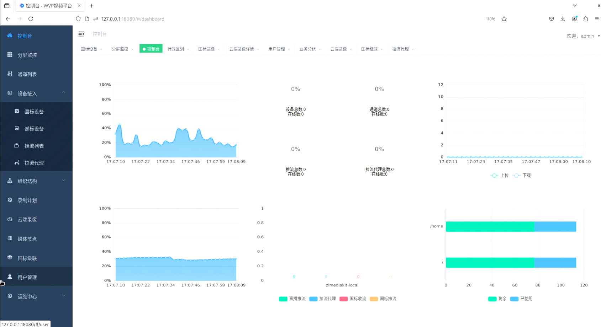Toggle the 下载 series in the network chart legend
Viewport: 601px width, 327px height.
[x=522, y=176]
